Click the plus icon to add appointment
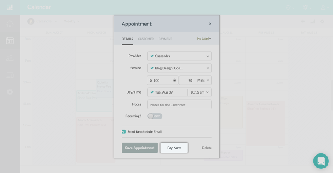The height and width of the screenshot is (173, 333). [x=303, y=21]
